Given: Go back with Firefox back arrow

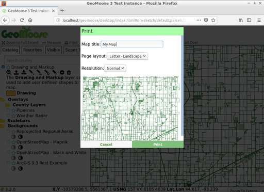Looking at the screenshot, I should (5, 20).
